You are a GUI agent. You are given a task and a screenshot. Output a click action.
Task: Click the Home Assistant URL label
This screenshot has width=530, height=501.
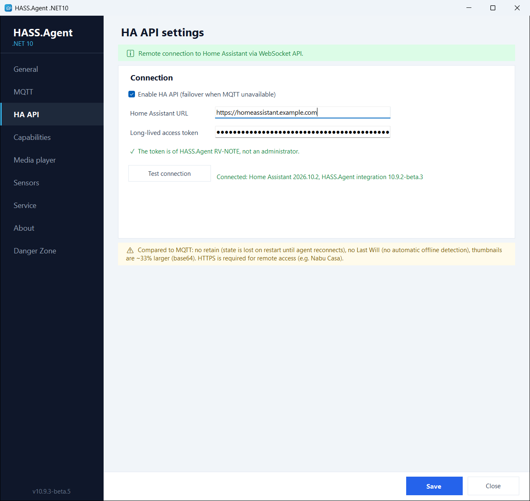159,113
